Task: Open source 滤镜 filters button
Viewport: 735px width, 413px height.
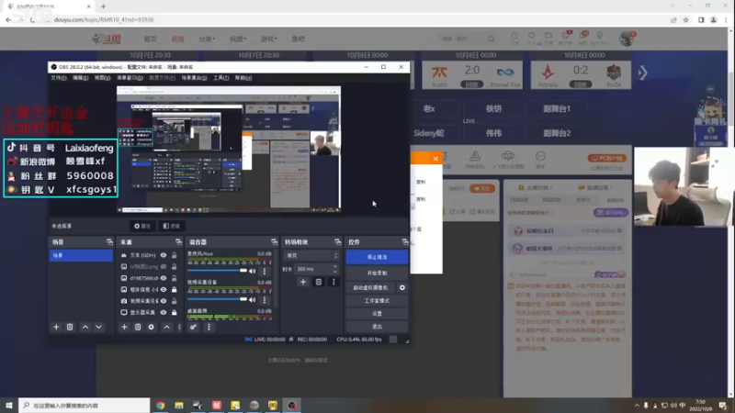Action: 172,226
